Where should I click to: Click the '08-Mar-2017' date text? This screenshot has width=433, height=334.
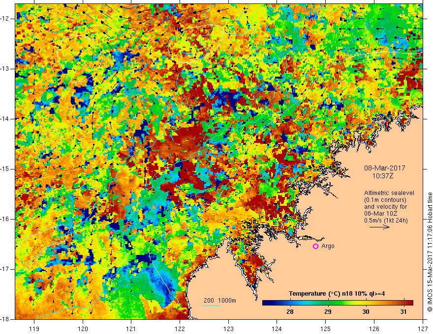[384, 168]
